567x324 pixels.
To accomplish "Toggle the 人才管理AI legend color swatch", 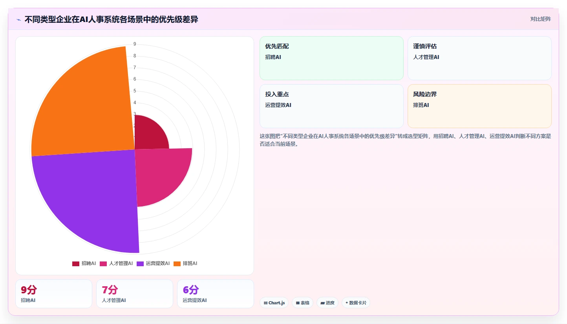I will pos(103,263).
